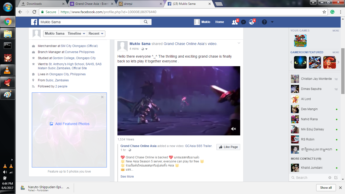Open the Messenger messages icon

click(x=243, y=22)
